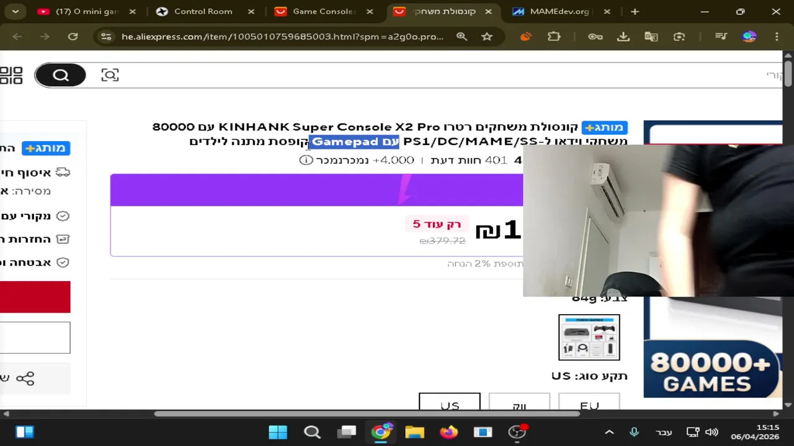794x446 pixels.
Task: Select the EU plug type option
Action: [x=589, y=402]
